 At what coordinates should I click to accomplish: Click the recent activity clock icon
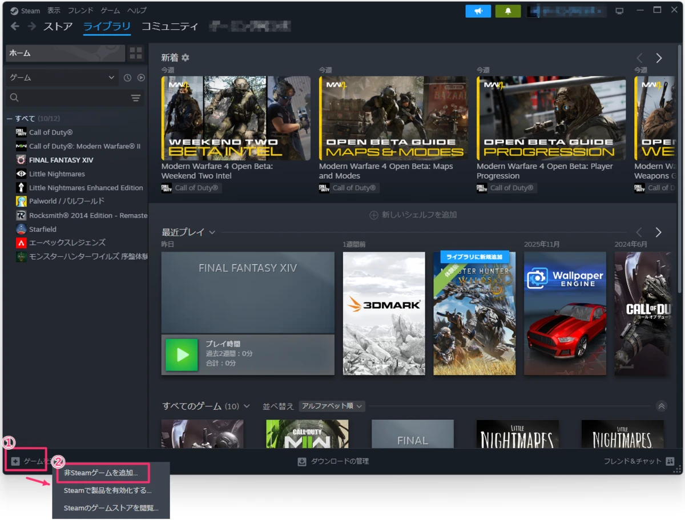point(127,78)
